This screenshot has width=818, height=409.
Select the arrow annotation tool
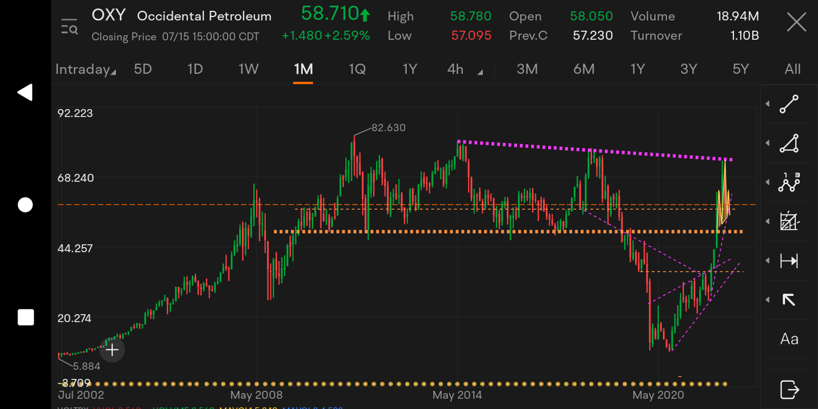point(788,300)
